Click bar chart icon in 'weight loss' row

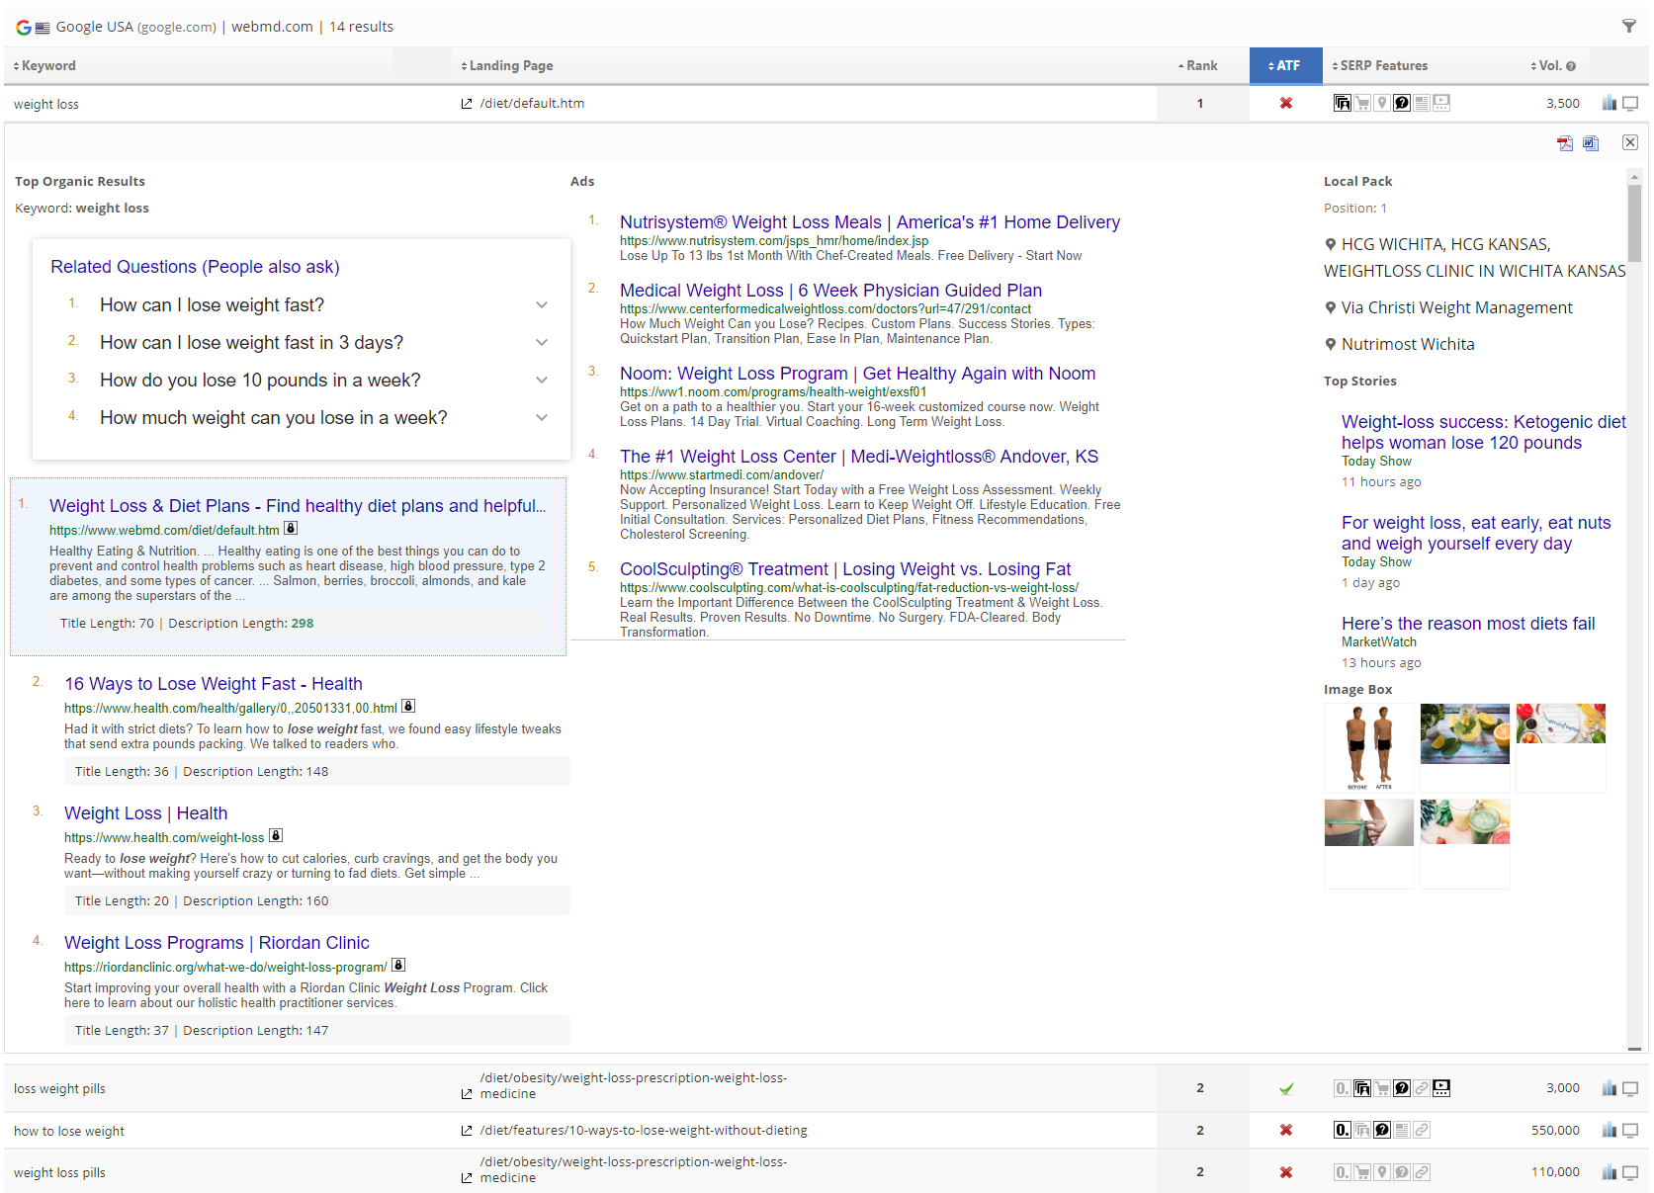(1609, 104)
